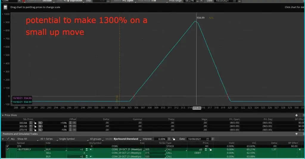
Task: Click the Vol column header in positions table
Action: (254, 143)
